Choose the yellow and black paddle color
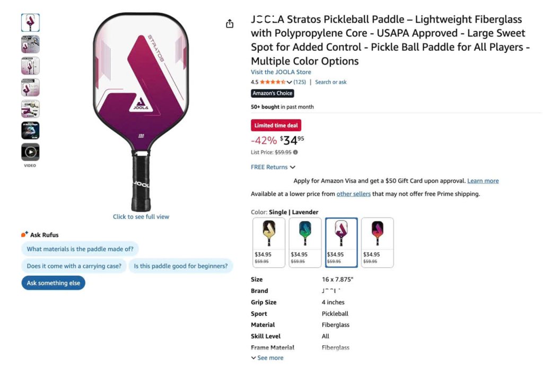The image size is (543, 365). [x=269, y=242]
